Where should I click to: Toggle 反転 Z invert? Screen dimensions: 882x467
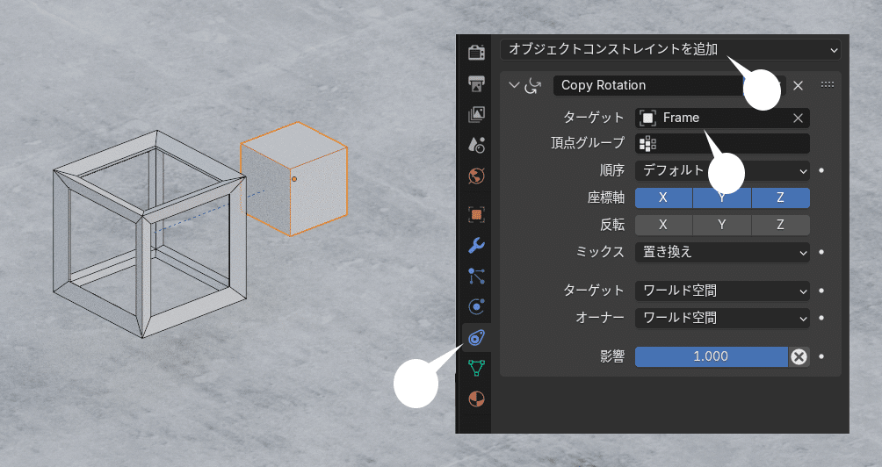pyautogui.click(x=781, y=225)
